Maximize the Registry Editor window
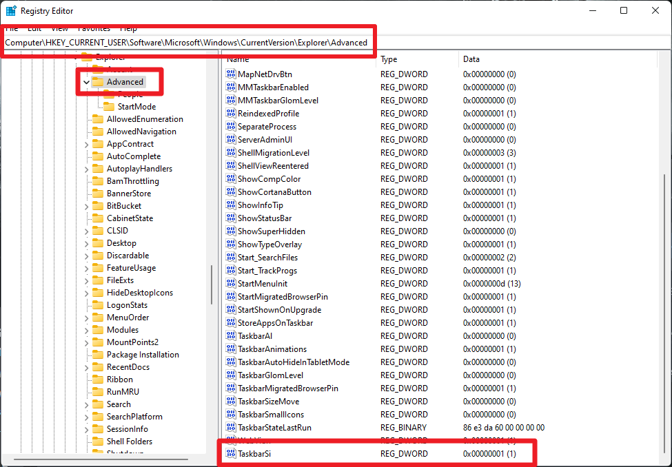The height and width of the screenshot is (467, 672). (624, 11)
